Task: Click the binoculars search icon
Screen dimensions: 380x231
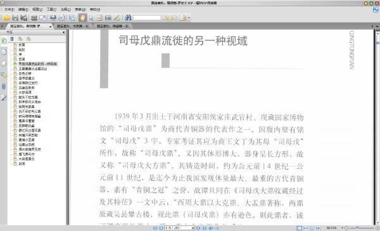Action: tap(128, 18)
